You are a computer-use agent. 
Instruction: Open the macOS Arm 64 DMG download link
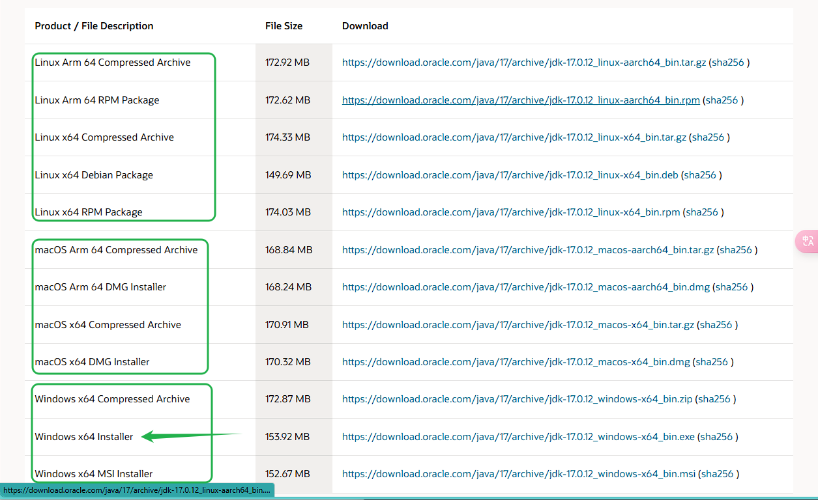pos(525,287)
